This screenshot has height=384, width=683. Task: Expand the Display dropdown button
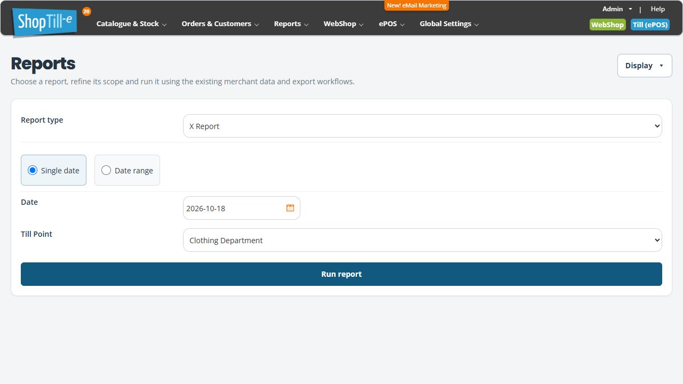[x=645, y=66]
